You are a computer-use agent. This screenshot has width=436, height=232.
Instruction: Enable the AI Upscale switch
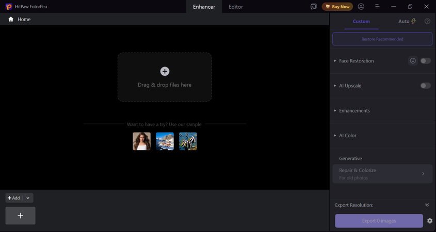426,86
